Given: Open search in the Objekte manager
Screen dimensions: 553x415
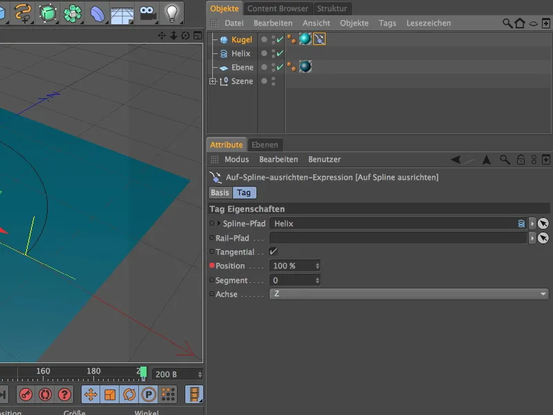Looking at the screenshot, I should pos(507,24).
